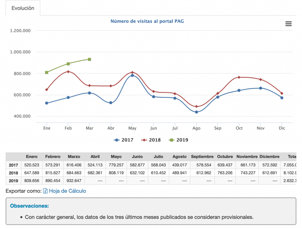Select the March 2019 green data point
Image resolution: width=302 pixels, height=228 pixels.
pyautogui.click(x=89, y=59)
